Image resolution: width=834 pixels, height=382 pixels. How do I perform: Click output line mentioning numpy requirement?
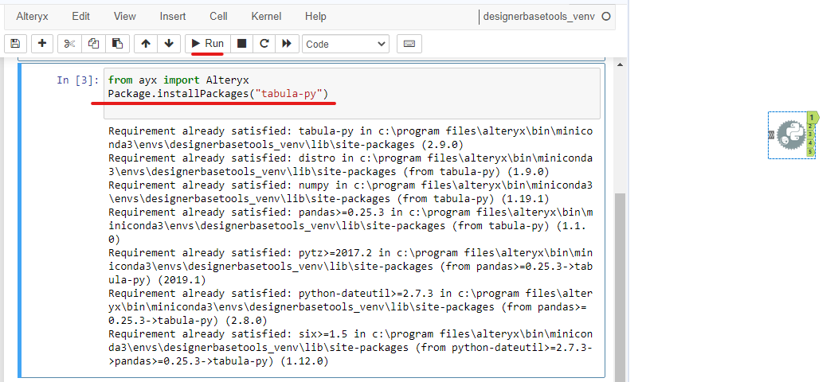pos(350,192)
